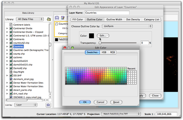Viewport: 183px width, 120px height.
Task: Click the desert_parks.shp layer icon
Action: tap(11, 90)
